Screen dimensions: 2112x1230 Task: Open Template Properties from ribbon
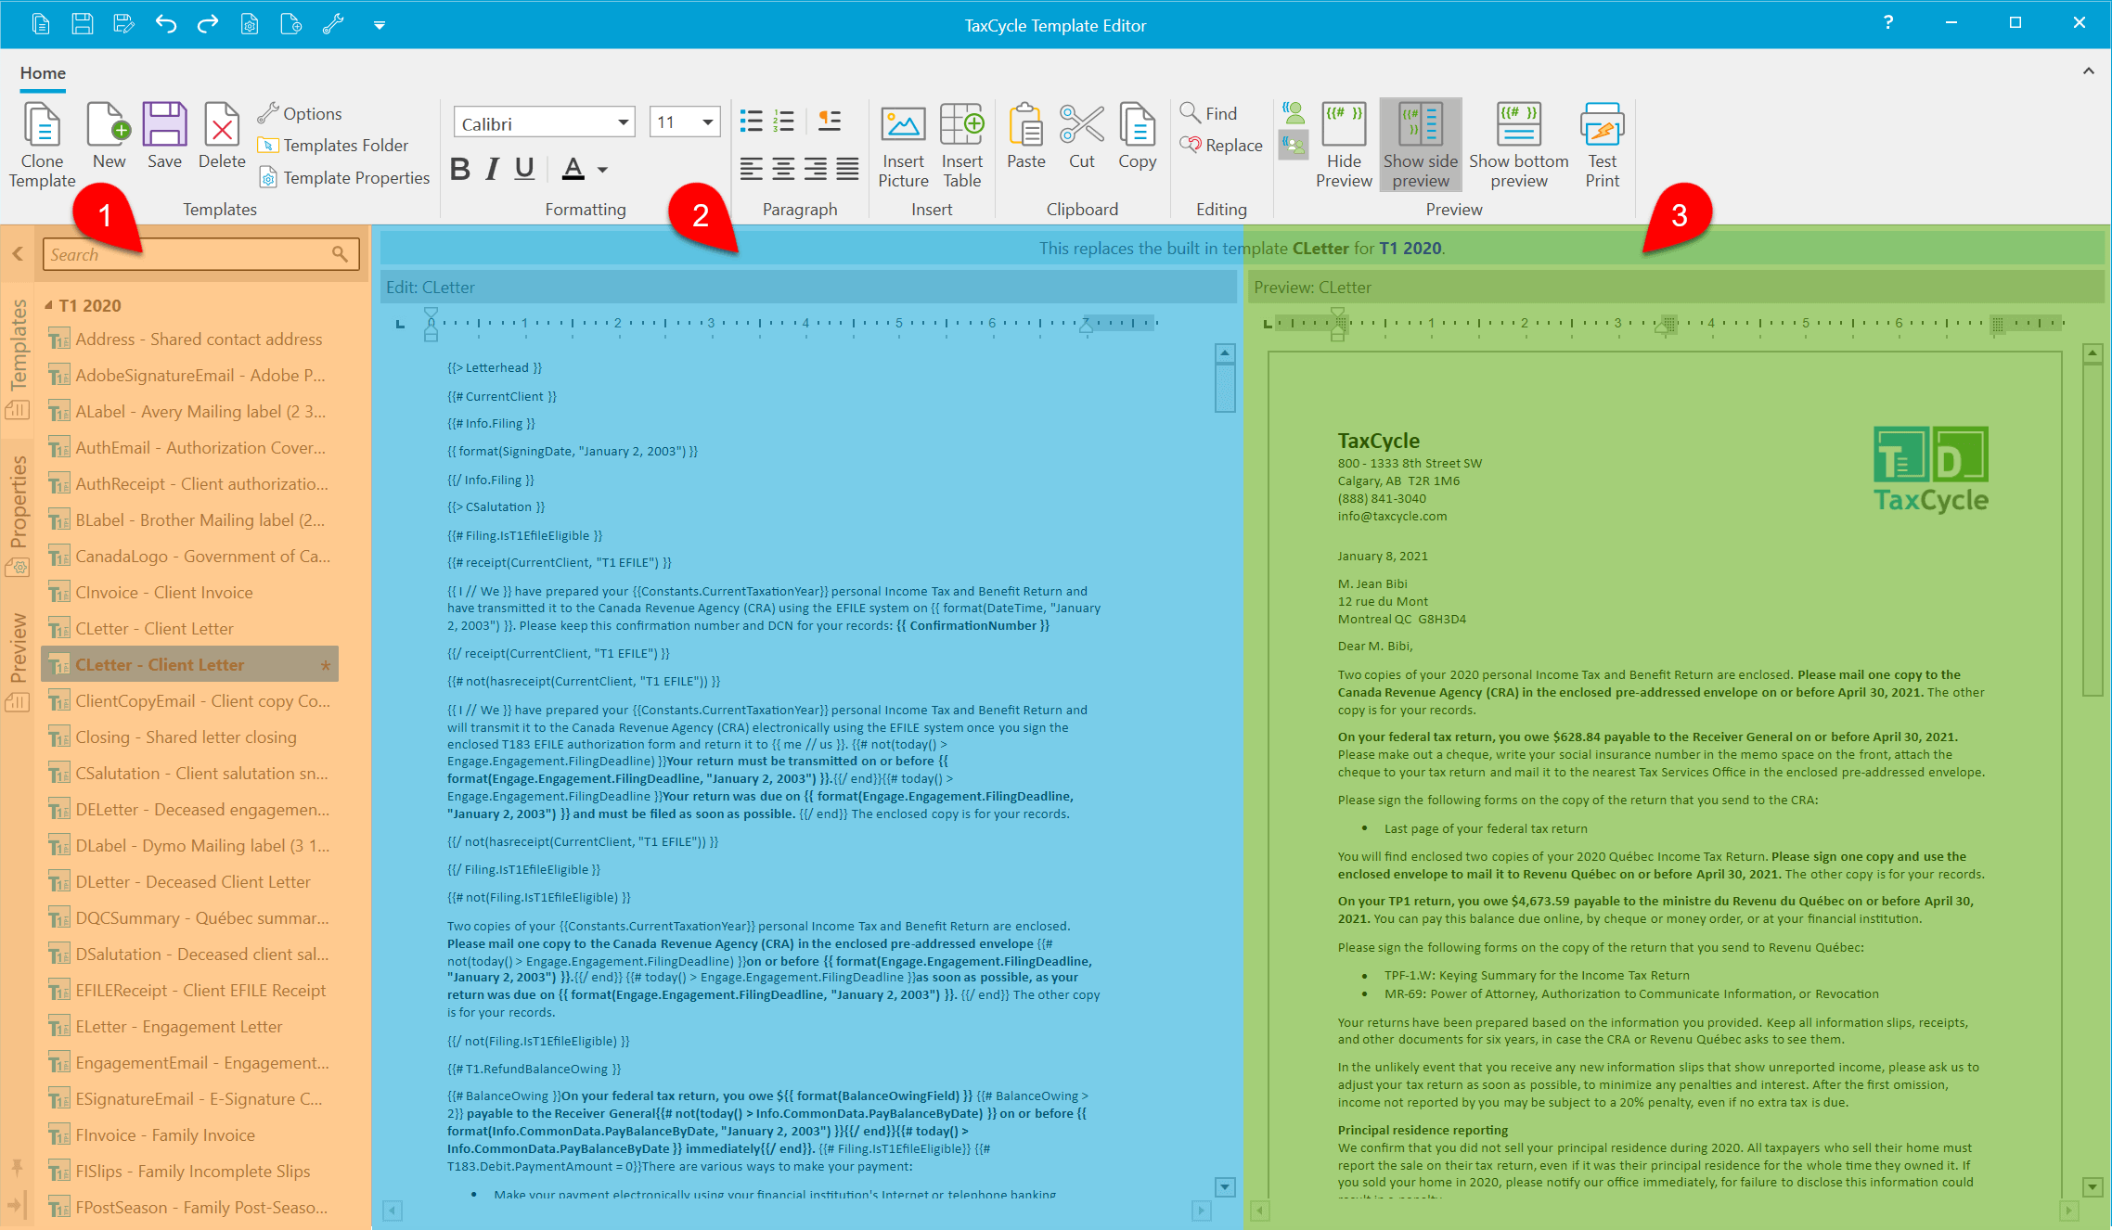[x=344, y=177]
